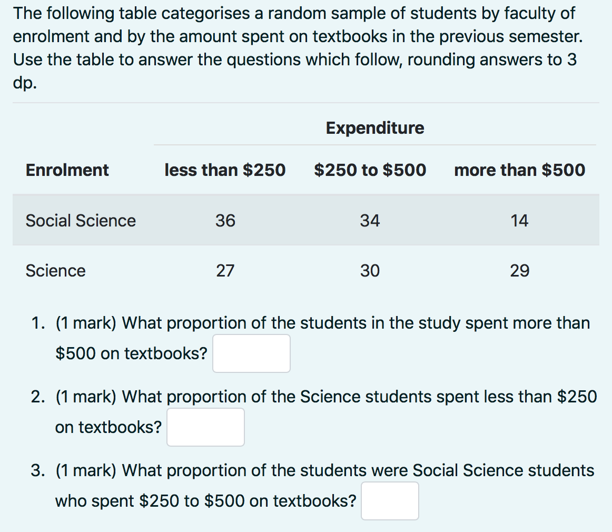The image size is (612, 532).
Task: Select the "less than $250" column header
Action: pos(225,170)
